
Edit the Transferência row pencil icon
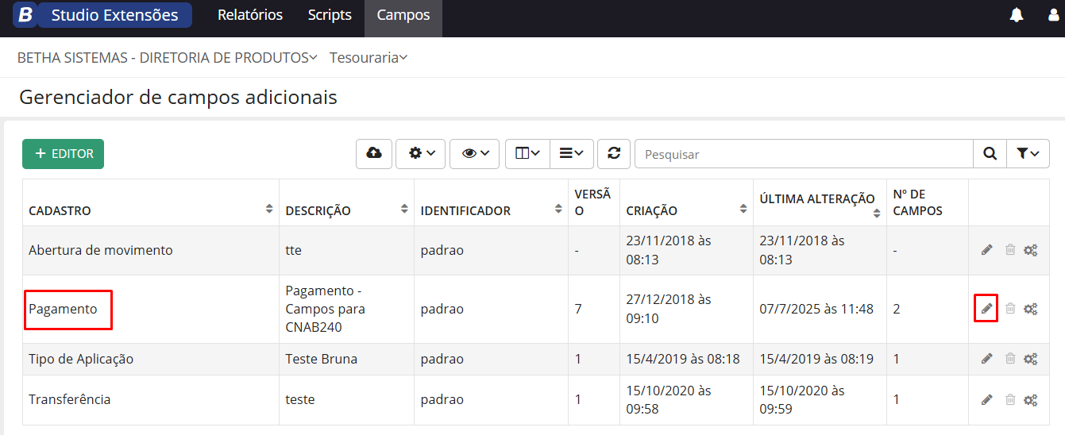coord(986,399)
